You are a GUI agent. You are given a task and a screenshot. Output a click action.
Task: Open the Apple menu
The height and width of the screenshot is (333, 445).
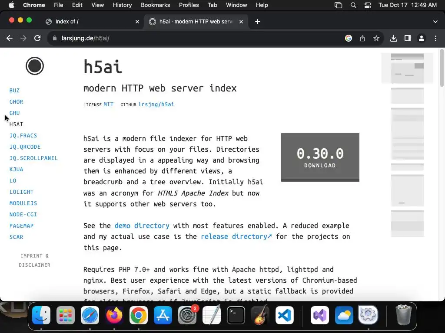(11, 5)
